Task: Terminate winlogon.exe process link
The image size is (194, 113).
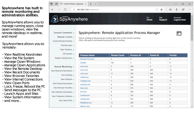Action: click(85, 81)
